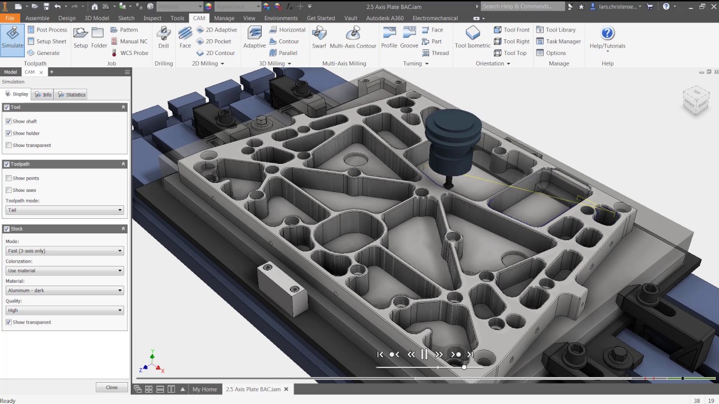This screenshot has height=404, width=719.
Task: Uncheck the Show shaft checkbox
Action: (x=8, y=121)
